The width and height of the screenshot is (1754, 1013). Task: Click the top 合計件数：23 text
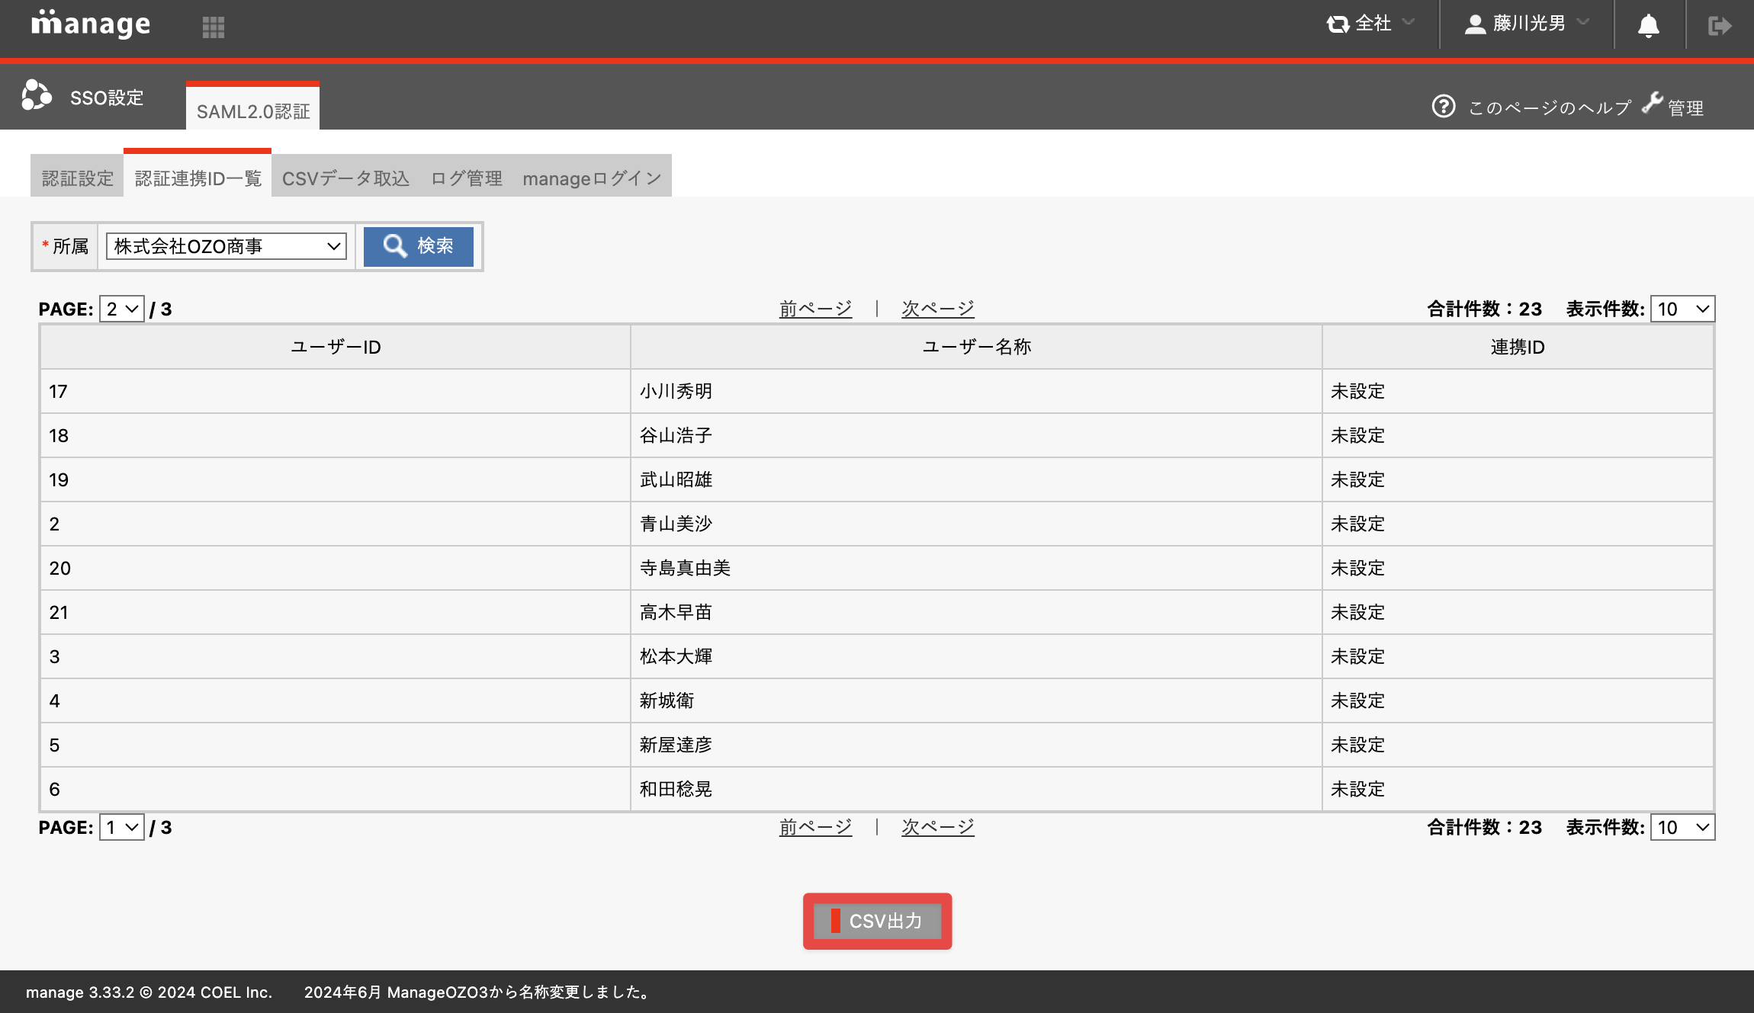click(1484, 309)
